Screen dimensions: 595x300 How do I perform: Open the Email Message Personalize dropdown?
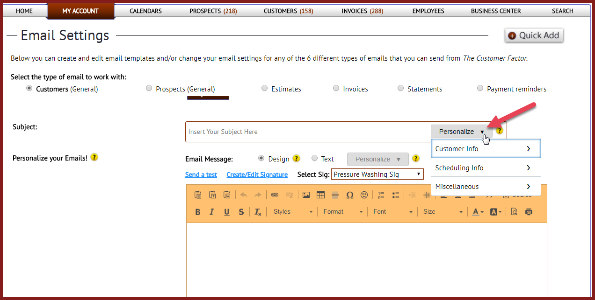378,159
